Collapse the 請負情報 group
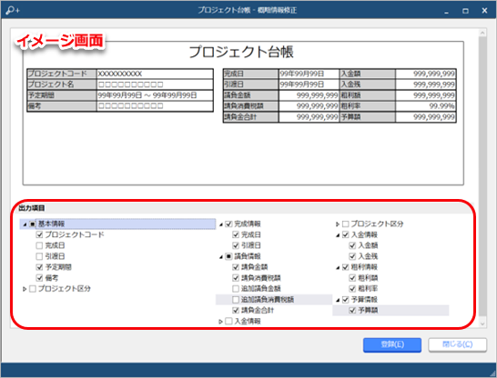The height and width of the screenshot is (378, 497). pos(221,257)
